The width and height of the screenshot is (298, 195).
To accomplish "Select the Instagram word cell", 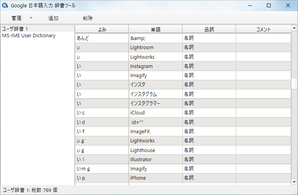I will point(156,66).
